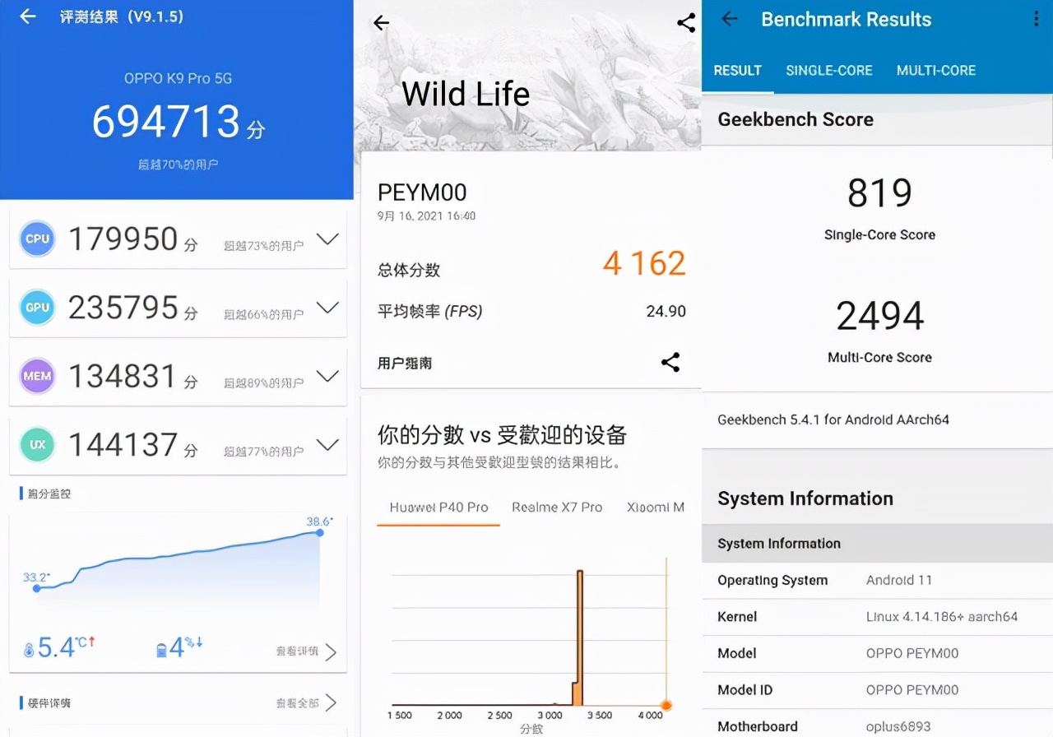Click the average frame rate value 24.90
This screenshot has width=1053, height=737.
click(x=666, y=312)
